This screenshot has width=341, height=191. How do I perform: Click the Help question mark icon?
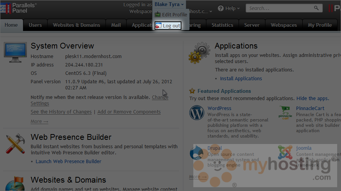[x=221, y=8]
